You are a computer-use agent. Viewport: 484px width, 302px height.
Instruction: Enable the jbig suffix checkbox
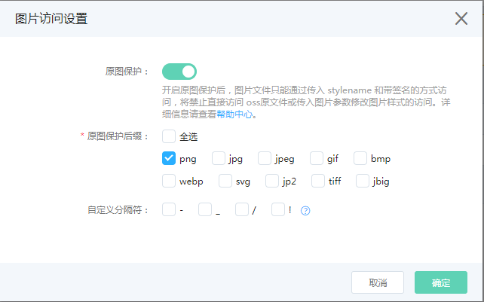(x=363, y=181)
